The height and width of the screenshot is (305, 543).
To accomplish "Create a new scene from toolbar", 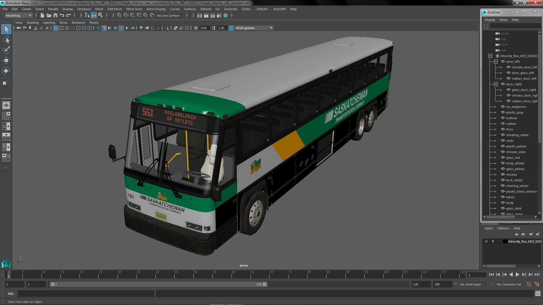I will [x=42, y=16].
